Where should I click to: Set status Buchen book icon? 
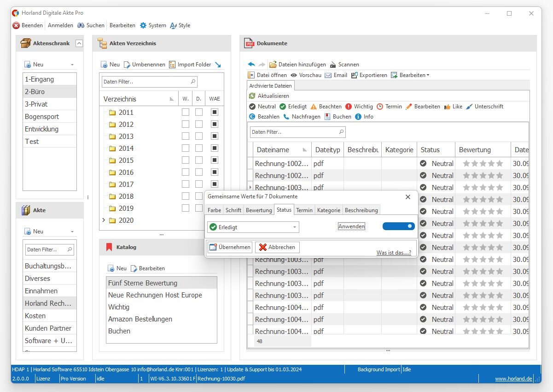327,117
